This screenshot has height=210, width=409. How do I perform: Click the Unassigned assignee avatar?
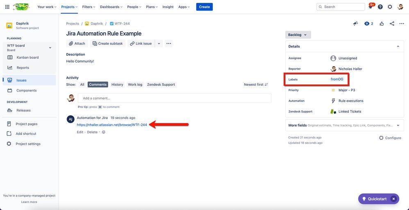(x=333, y=58)
